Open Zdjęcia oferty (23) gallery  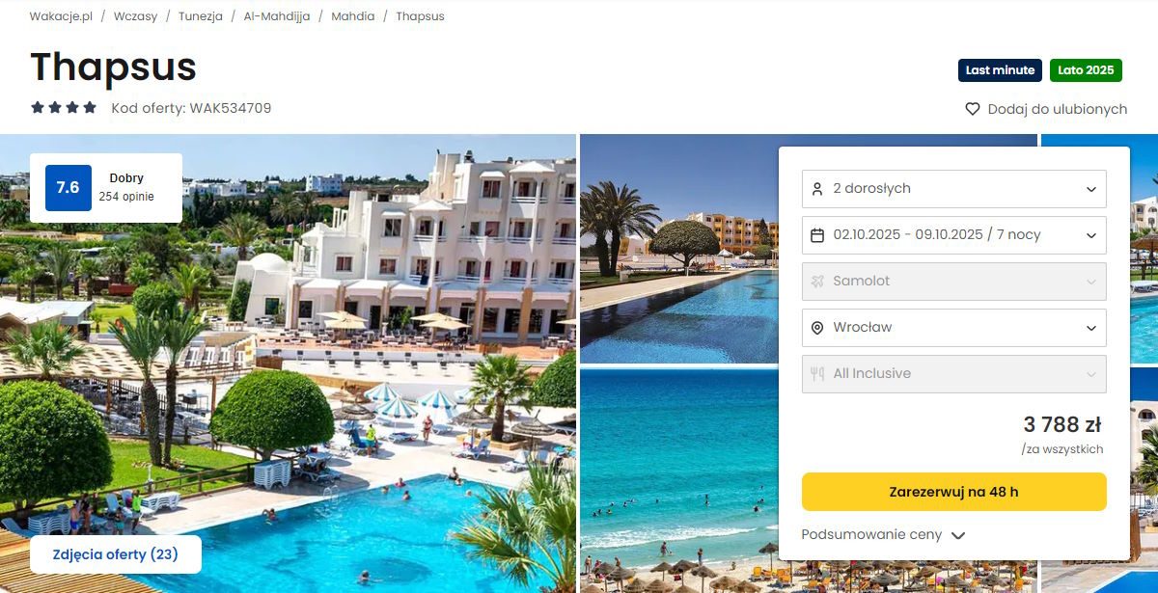pos(116,554)
